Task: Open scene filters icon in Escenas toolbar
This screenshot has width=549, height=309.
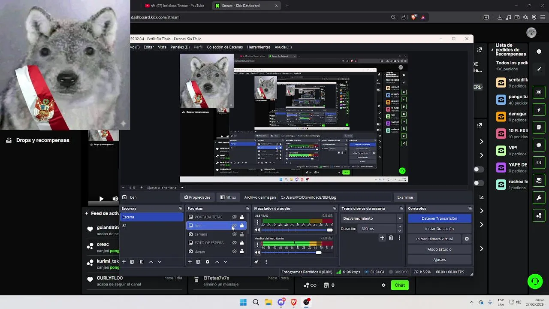Action: [x=142, y=262]
